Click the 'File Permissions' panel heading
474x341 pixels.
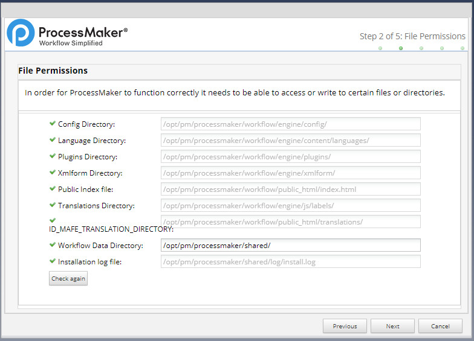53,71
